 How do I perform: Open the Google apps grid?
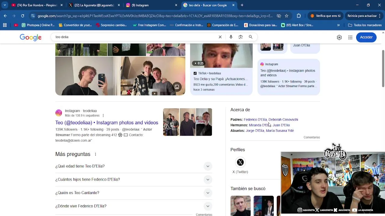coord(350,37)
